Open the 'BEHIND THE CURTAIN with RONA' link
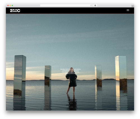Screen dimensions: 140x119 (71, 71)
